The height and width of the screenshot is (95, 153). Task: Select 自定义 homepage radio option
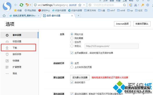click(72, 46)
